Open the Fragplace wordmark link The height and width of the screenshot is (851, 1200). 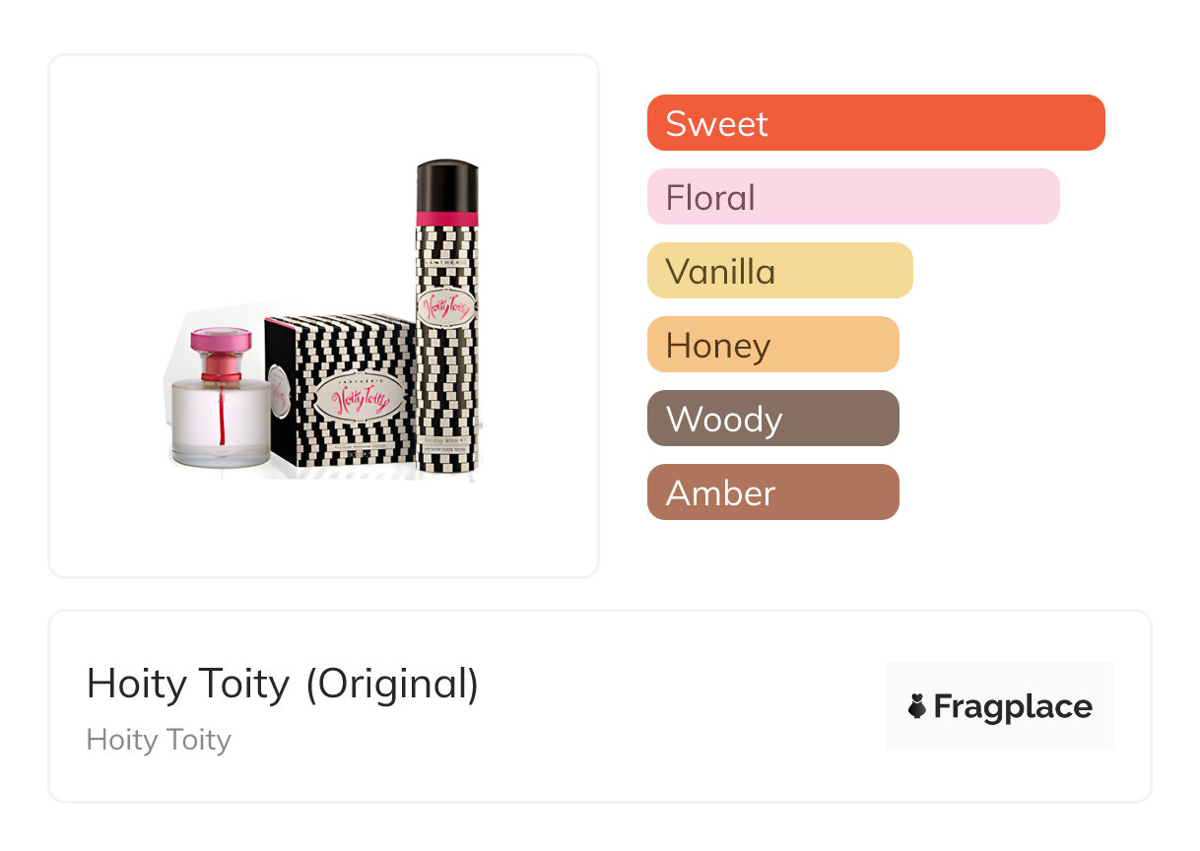click(x=1012, y=707)
